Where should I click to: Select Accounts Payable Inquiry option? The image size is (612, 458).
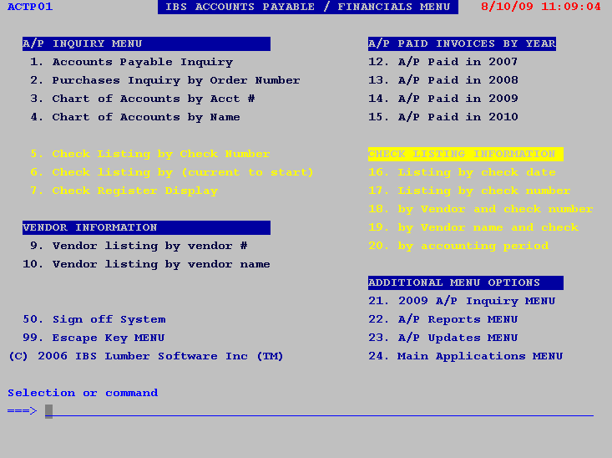click(x=132, y=62)
